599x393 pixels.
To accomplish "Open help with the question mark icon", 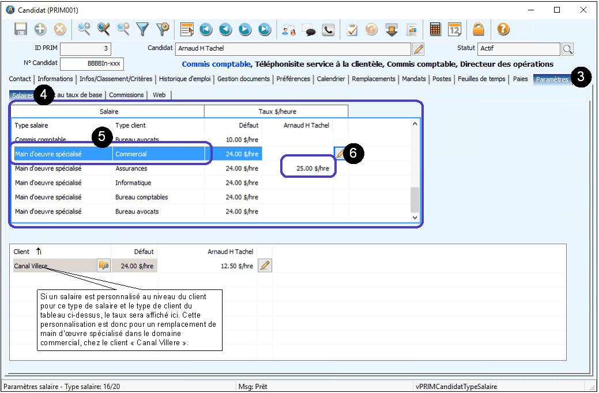I will point(503,29).
